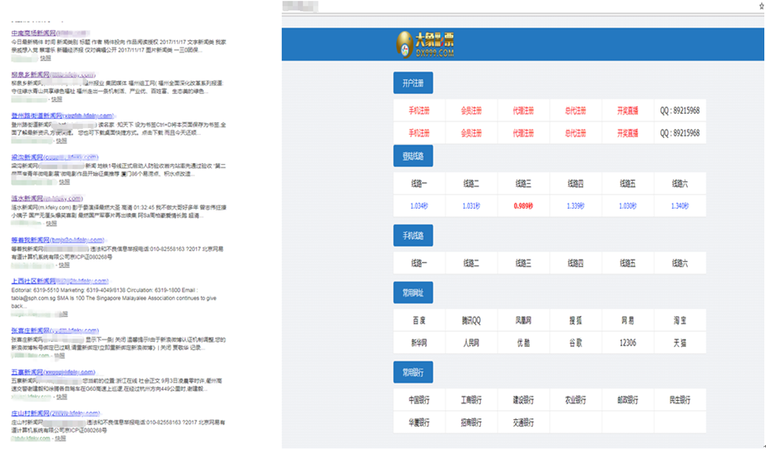Viewport: 766px width, 455px height.
Task: Go to 邮政银行 bank link
Action: [x=628, y=400]
